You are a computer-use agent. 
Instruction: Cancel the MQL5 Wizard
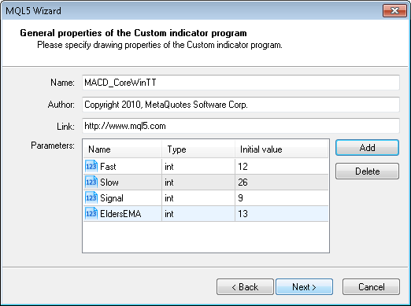coord(371,287)
